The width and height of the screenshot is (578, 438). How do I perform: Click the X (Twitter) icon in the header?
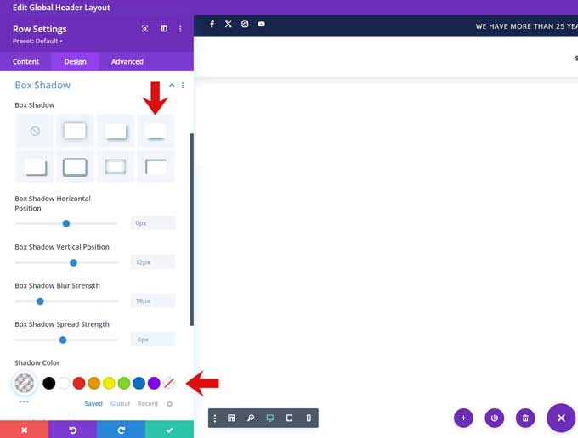228,25
